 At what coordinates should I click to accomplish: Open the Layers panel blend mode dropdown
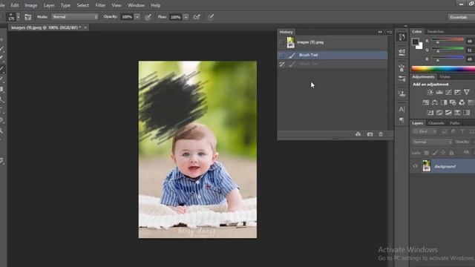tap(432, 142)
